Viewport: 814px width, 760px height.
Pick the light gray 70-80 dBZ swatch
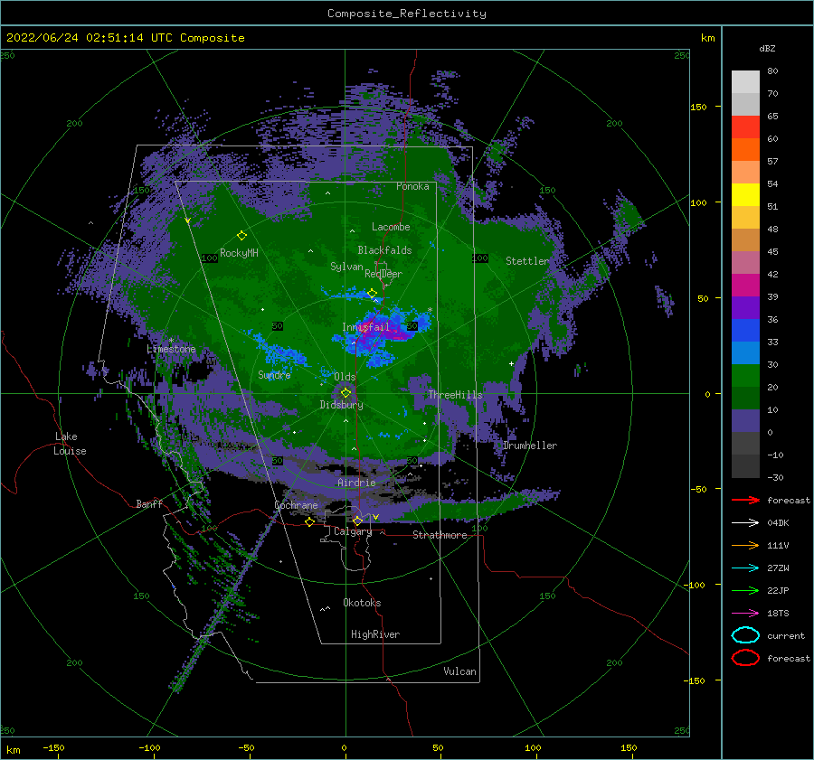click(745, 82)
